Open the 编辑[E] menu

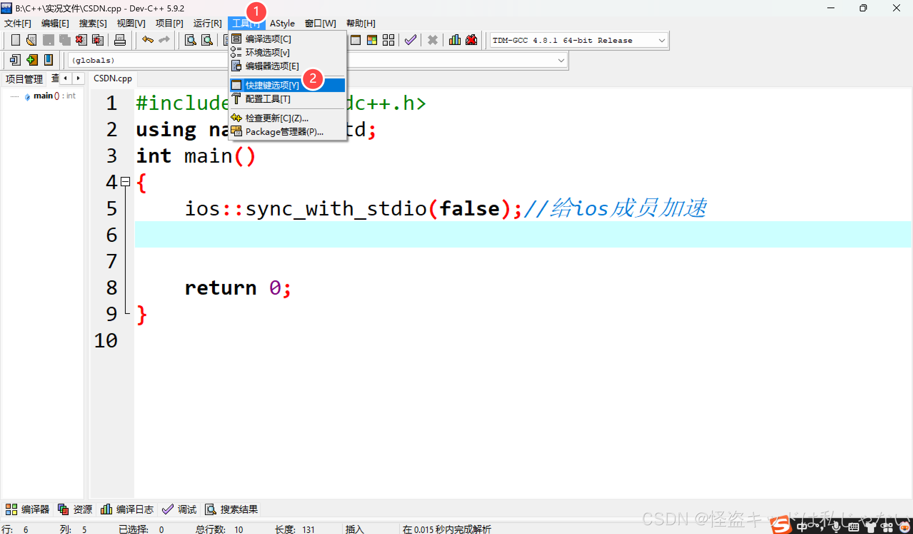[55, 23]
